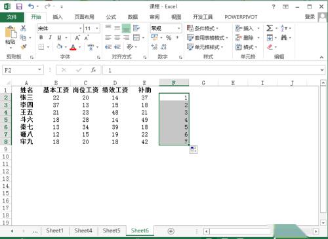Click the 登录 sign-in link
This screenshot has height=239, width=328.
click(310, 17)
